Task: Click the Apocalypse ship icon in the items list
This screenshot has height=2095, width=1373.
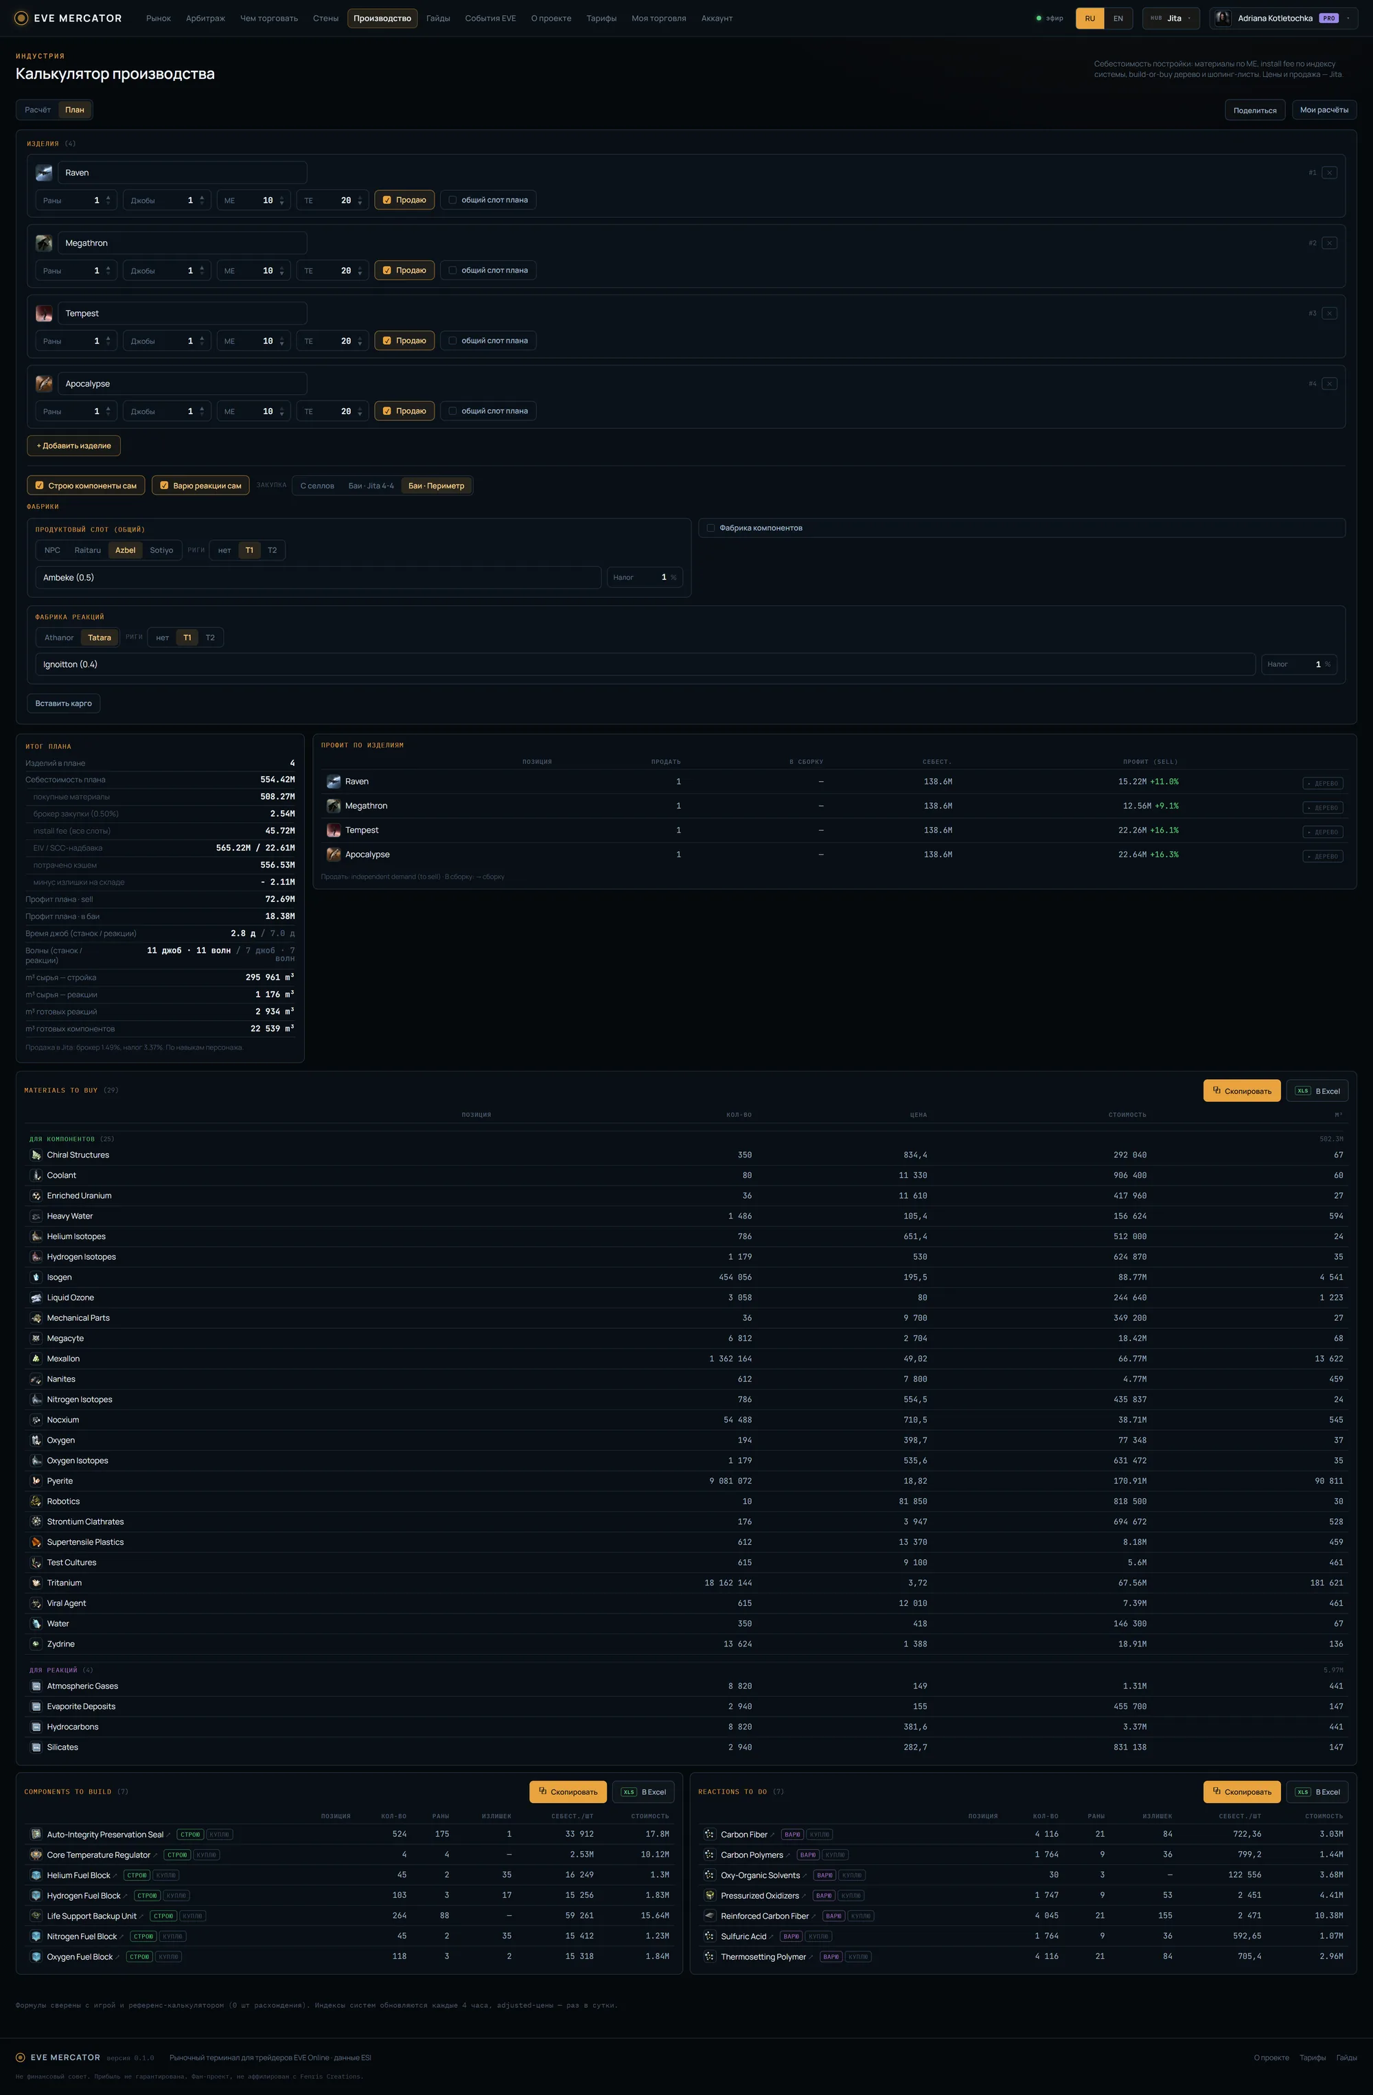Action: click(x=44, y=384)
